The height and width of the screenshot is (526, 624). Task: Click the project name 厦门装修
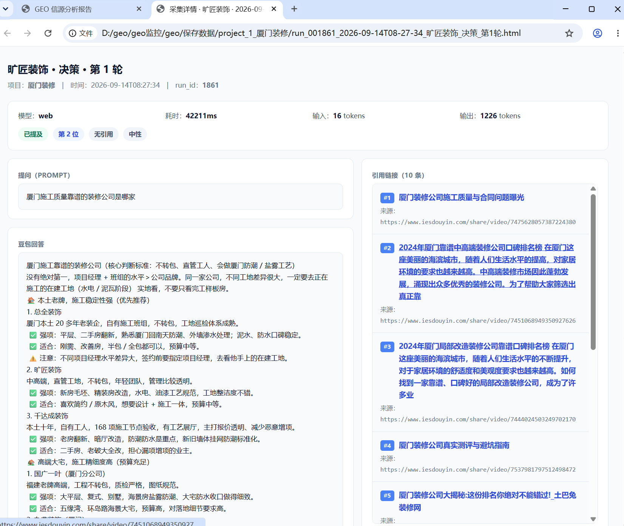tap(42, 85)
